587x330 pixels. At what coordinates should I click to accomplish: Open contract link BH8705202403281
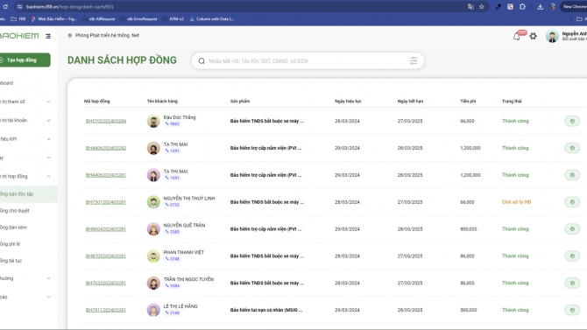(x=105, y=256)
